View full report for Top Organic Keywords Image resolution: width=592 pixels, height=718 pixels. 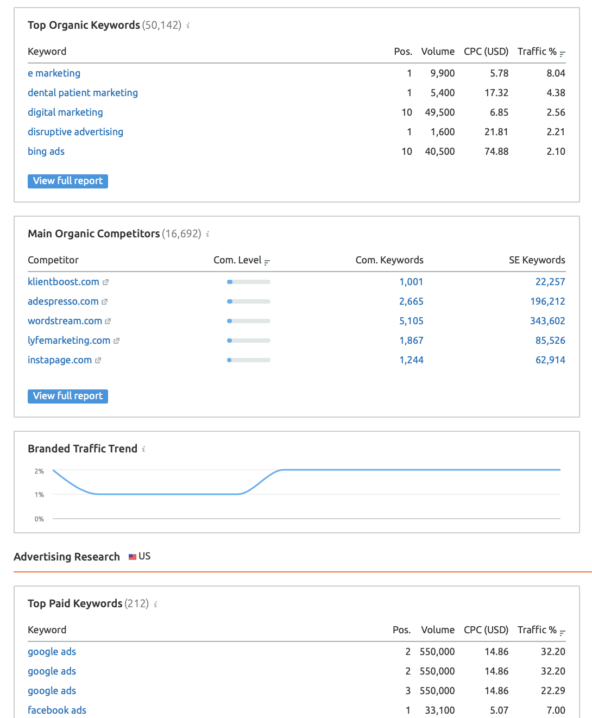(x=68, y=181)
